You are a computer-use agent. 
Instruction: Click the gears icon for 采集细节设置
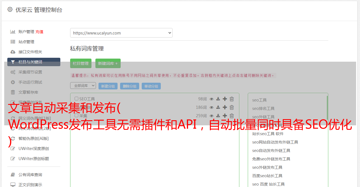click(13, 72)
